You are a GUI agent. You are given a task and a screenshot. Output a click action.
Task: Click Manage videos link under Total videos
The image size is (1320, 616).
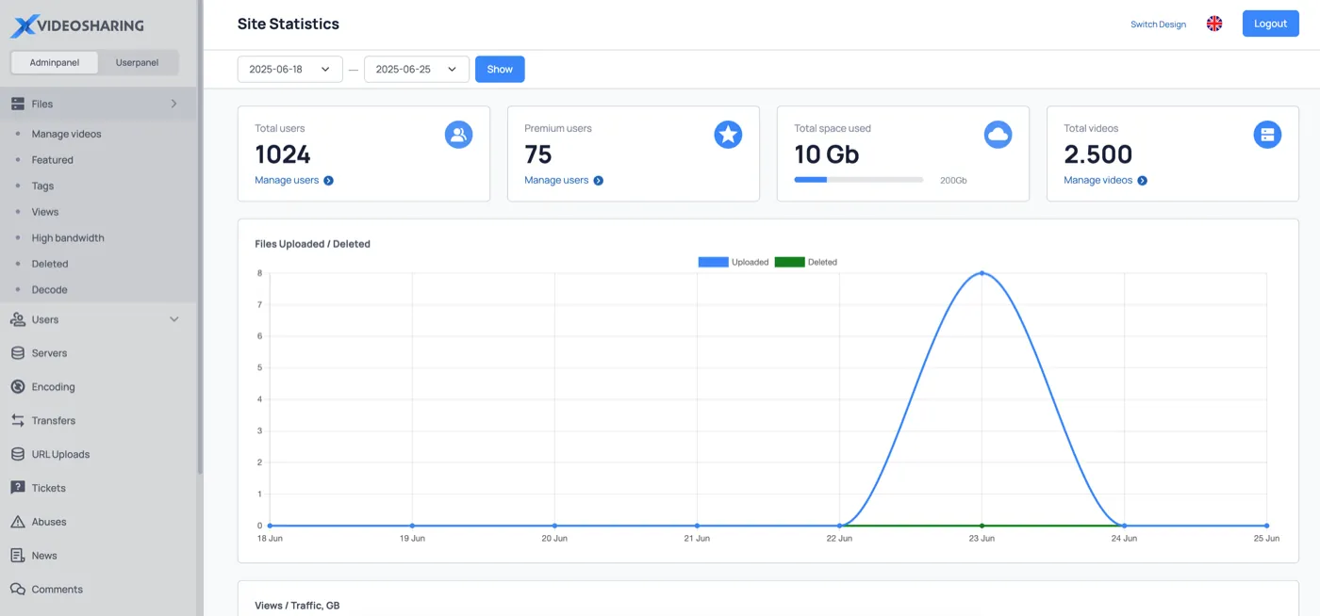tap(1098, 181)
